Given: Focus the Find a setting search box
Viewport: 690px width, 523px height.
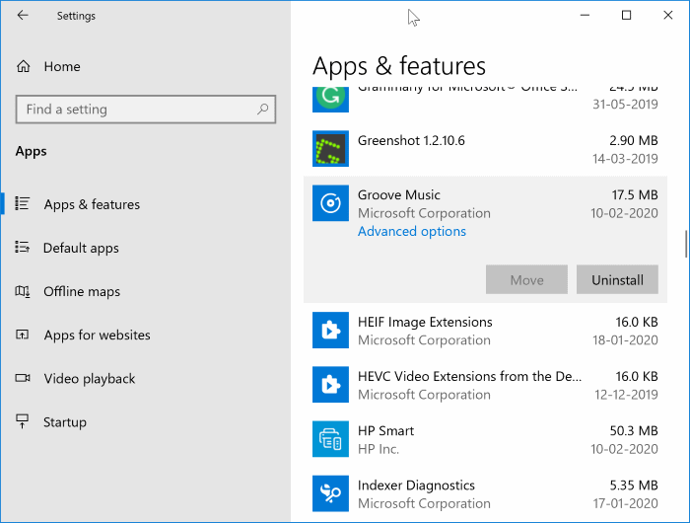Looking at the screenshot, I should click(146, 109).
